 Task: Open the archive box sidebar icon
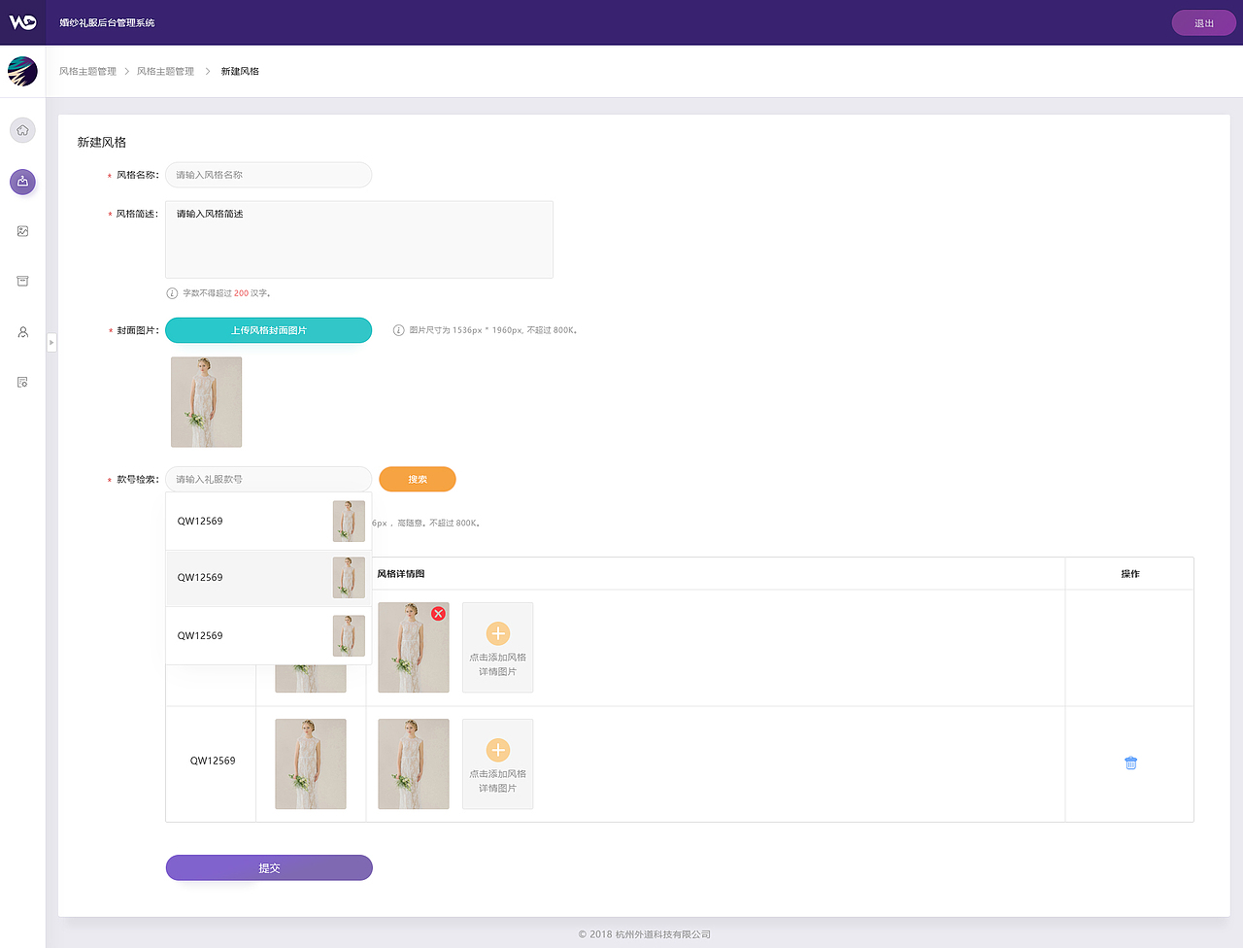point(22,281)
